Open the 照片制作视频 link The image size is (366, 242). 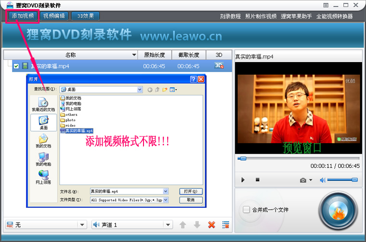coord(261,16)
